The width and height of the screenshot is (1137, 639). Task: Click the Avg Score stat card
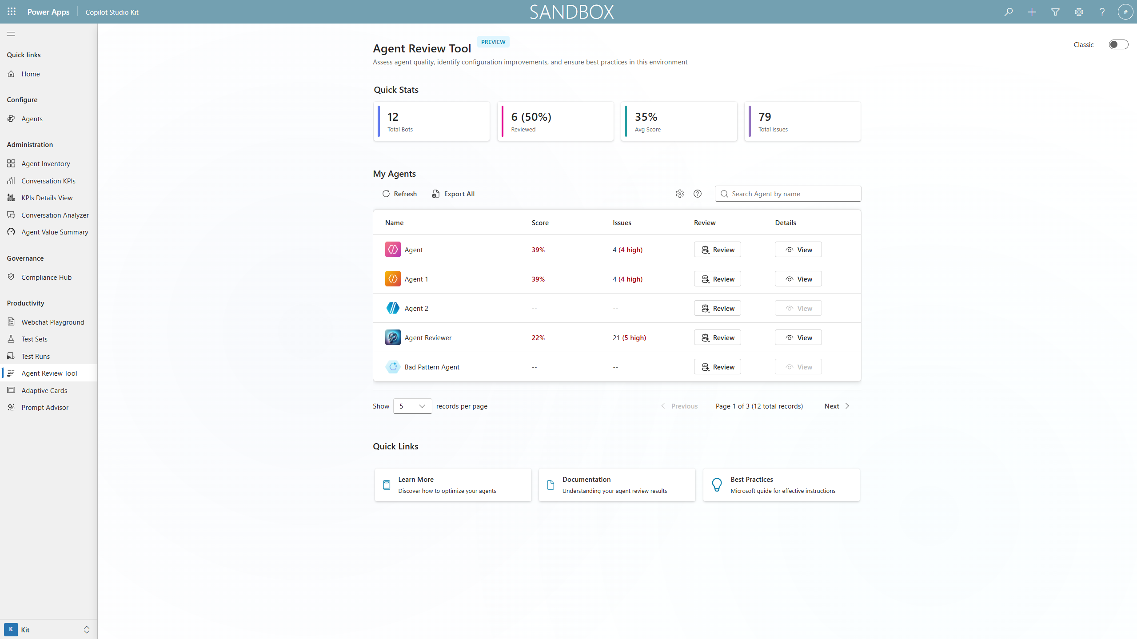pos(679,121)
